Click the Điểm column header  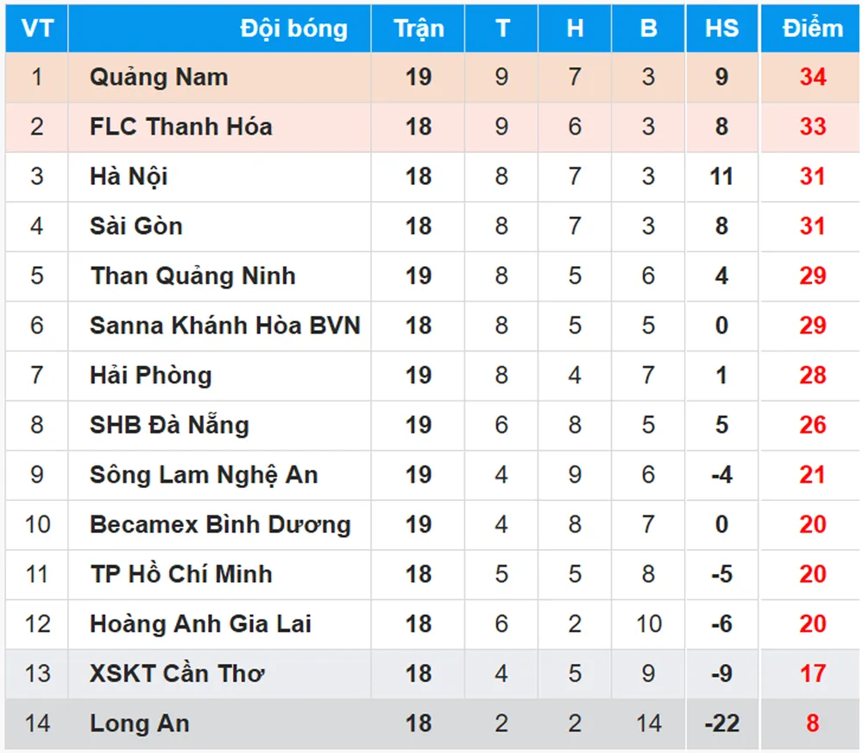click(812, 28)
